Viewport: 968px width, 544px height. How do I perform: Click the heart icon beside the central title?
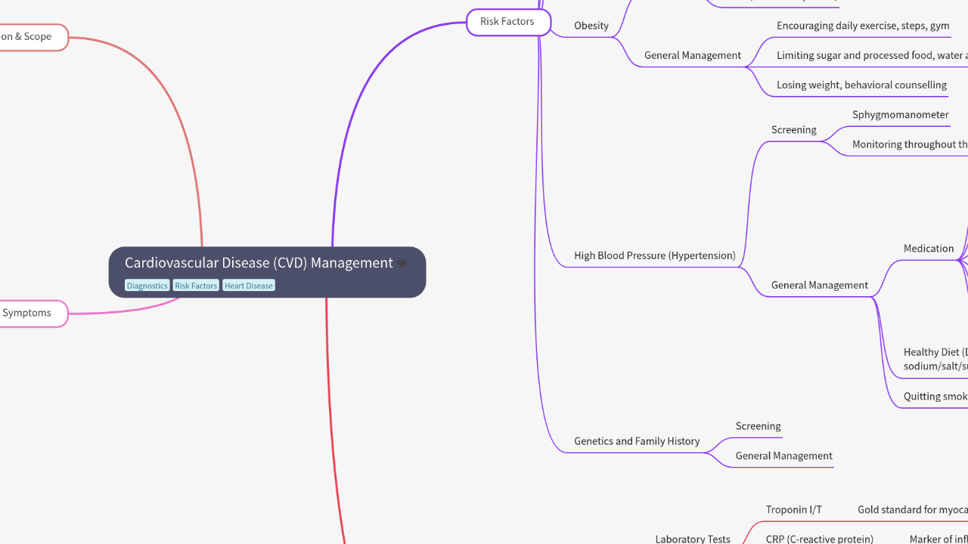pos(402,264)
